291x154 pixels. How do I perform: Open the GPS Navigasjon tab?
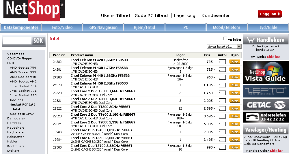(x=103, y=27)
